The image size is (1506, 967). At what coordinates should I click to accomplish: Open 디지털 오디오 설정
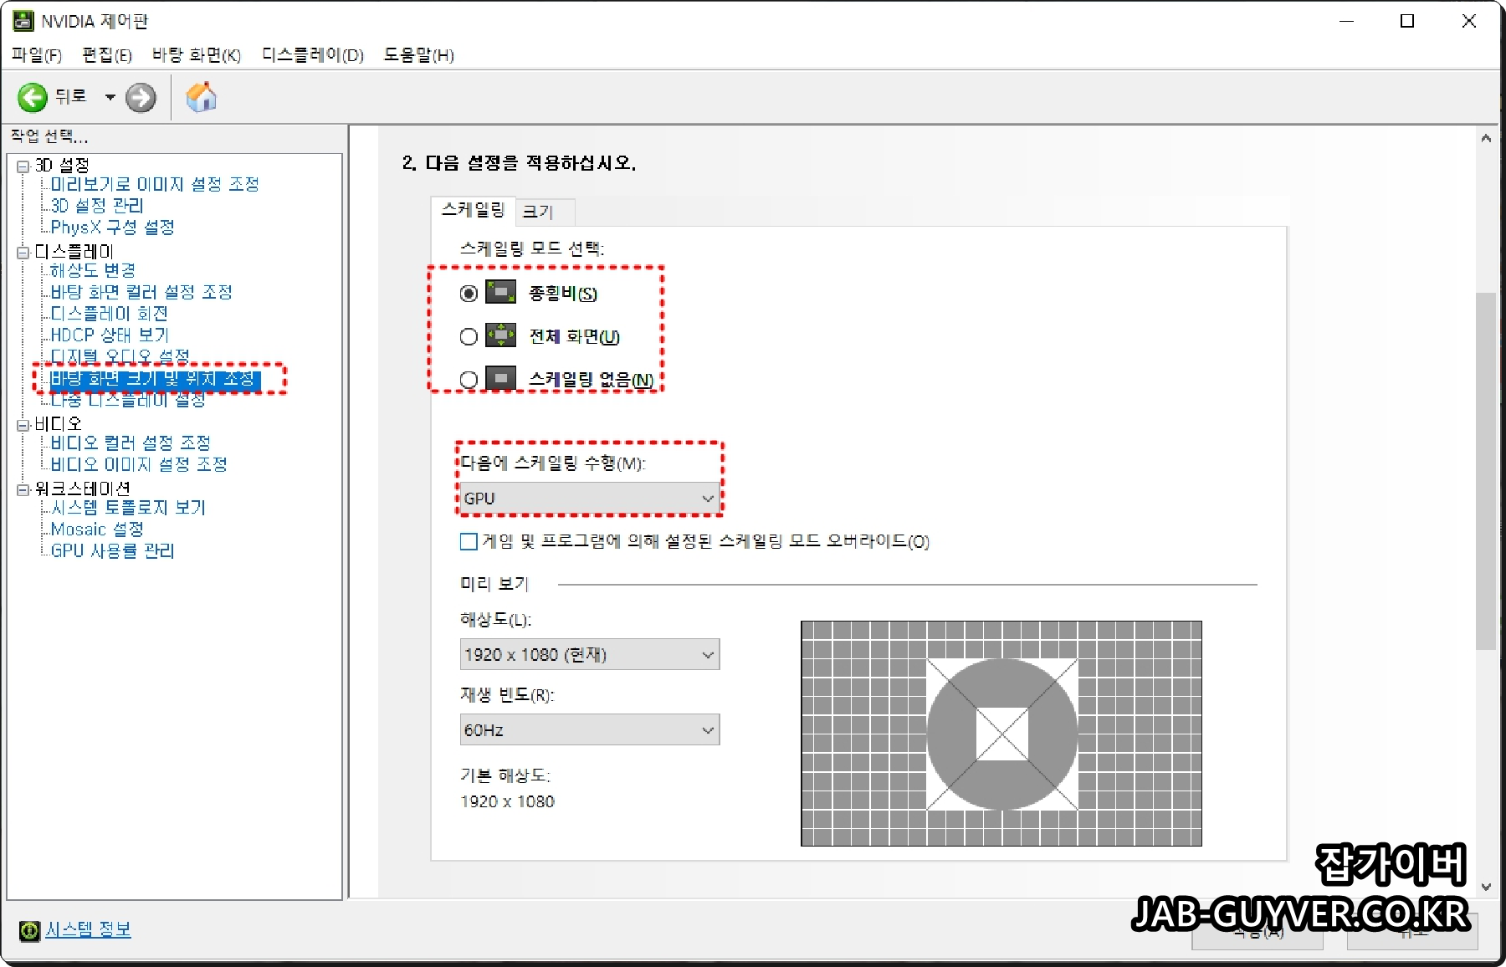120,356
